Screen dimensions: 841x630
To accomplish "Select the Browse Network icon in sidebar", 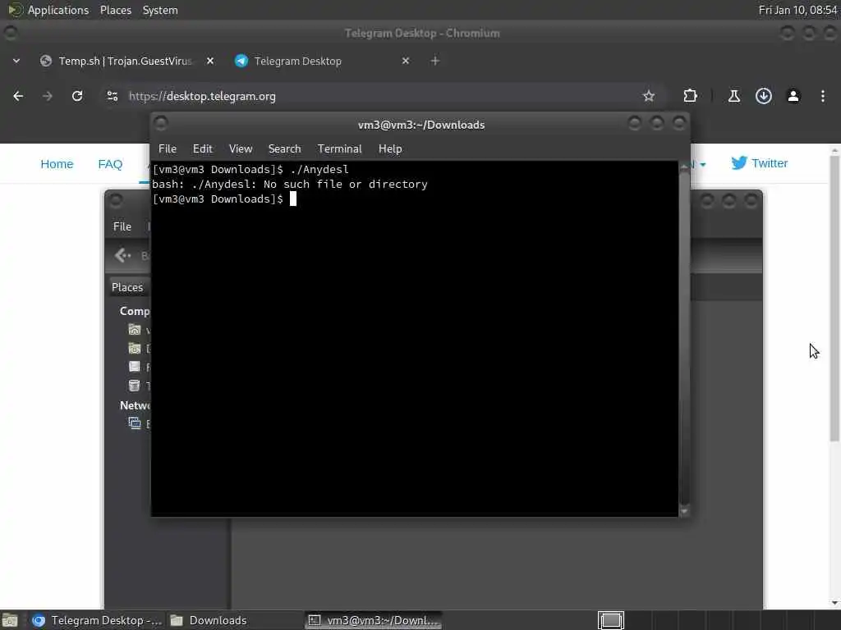I will point(135,423).
